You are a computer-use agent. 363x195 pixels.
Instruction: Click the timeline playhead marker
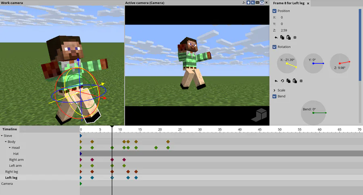pos(112,127)
